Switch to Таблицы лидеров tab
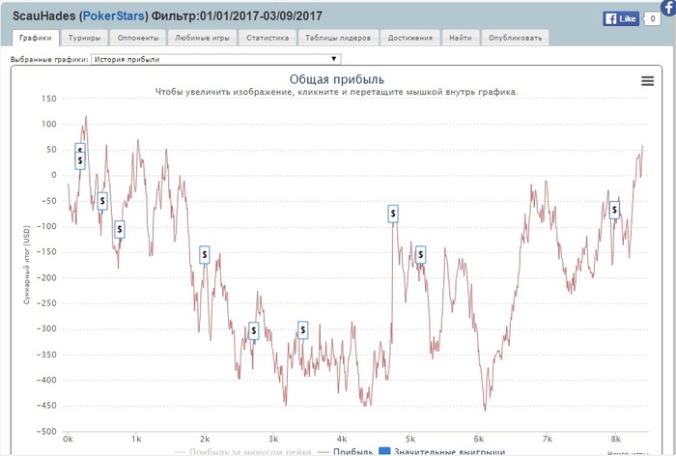Screen dimensions: 676x456 [x=338, y=38]
